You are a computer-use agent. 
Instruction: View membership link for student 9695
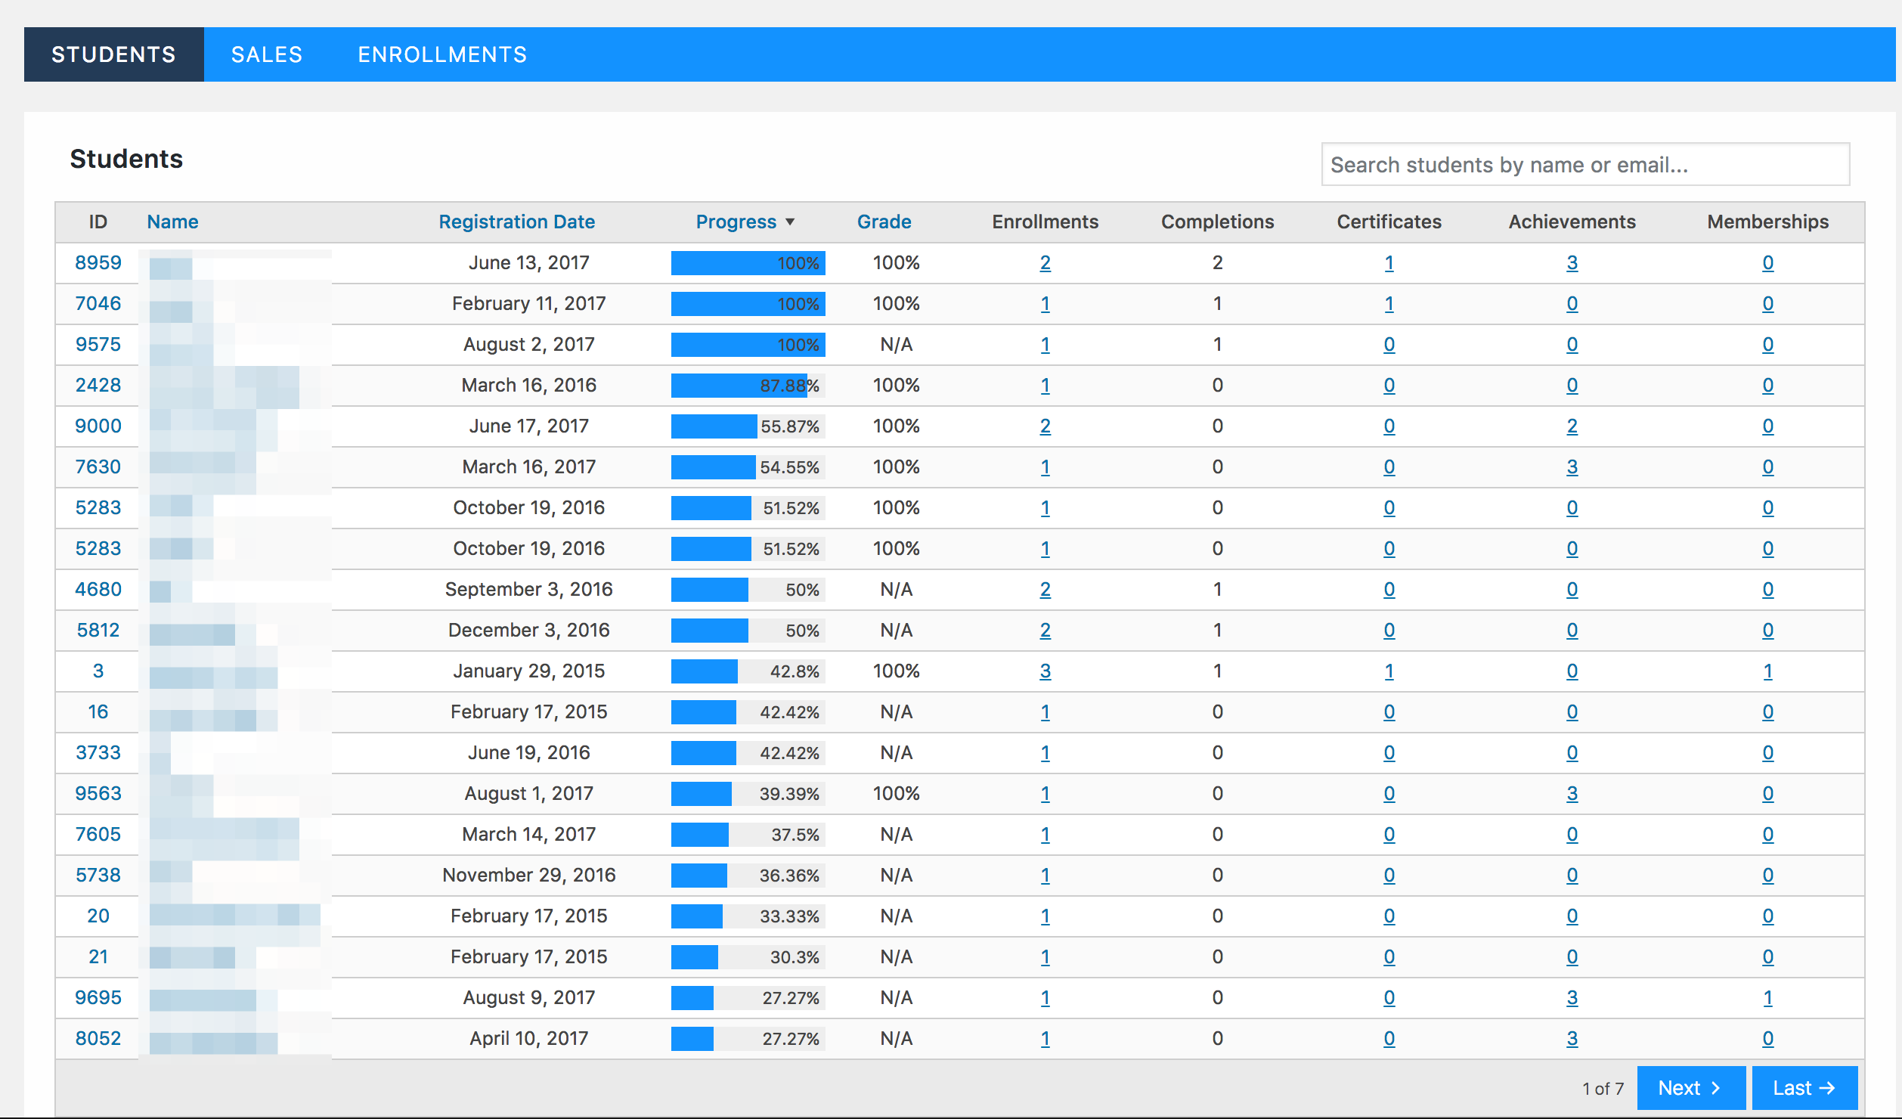pyautogui.click(x=1767, y=998)
